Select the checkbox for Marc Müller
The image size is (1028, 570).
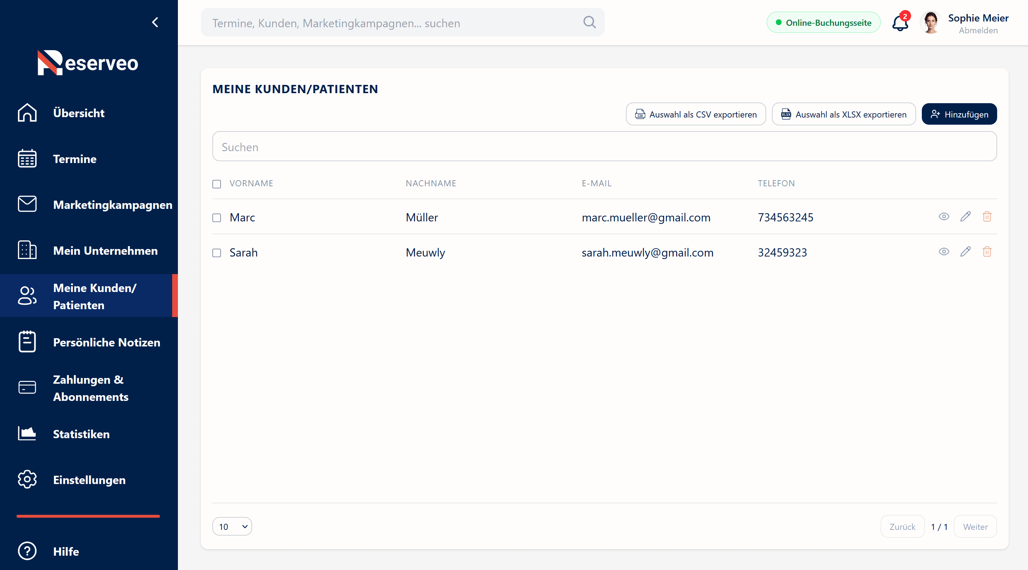tap(217, 217)
